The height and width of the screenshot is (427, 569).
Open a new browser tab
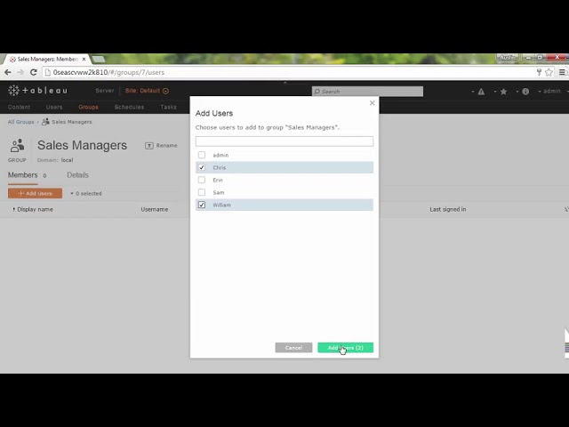pyautogui.click(x=99, y=59)
